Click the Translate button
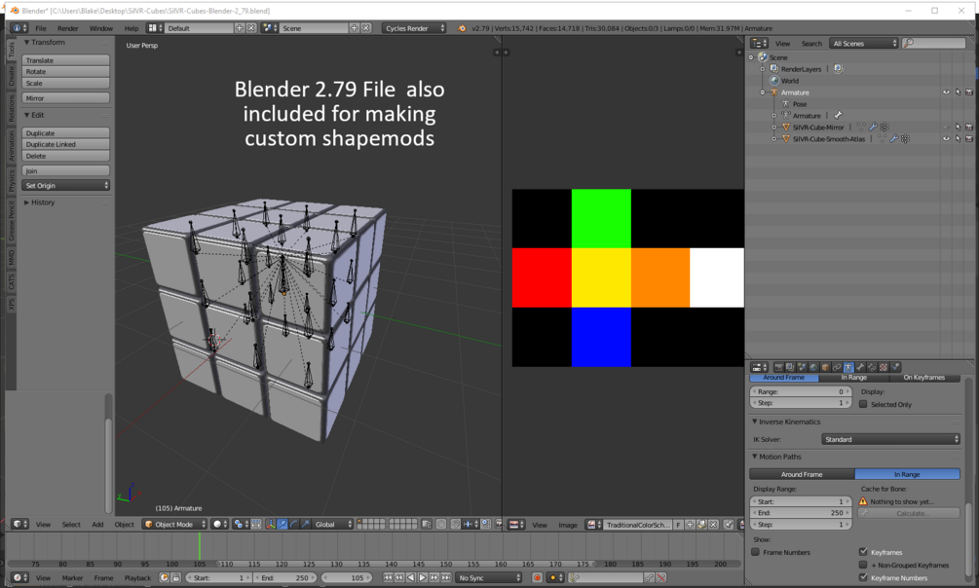Viewport: 979px width, 588px height. [x=65, y=60]
